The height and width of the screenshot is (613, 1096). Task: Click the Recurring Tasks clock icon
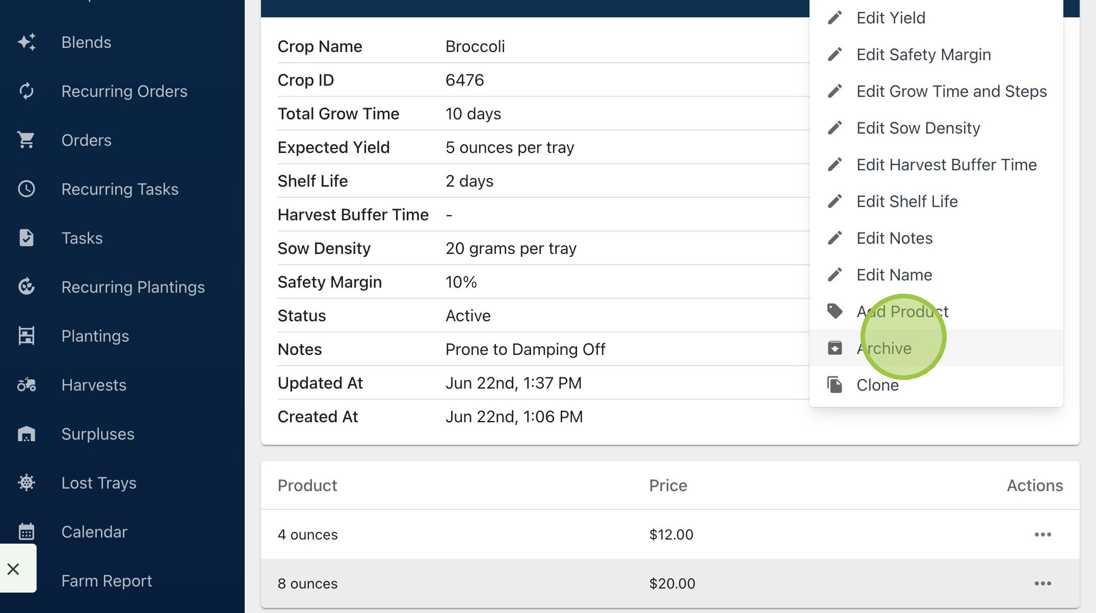(27, 189)
